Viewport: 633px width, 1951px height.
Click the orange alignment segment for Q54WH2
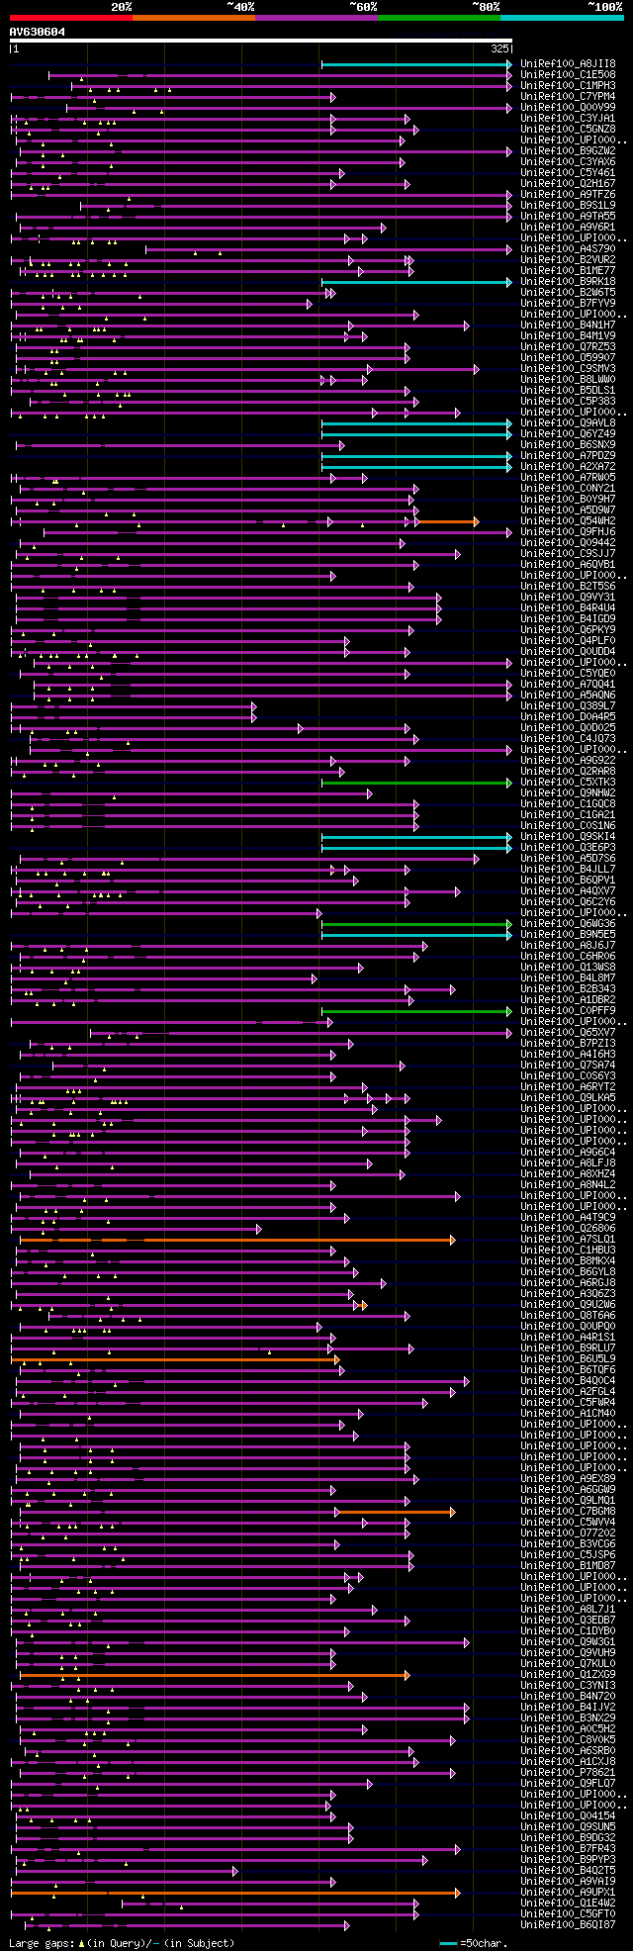coord(449,521)
